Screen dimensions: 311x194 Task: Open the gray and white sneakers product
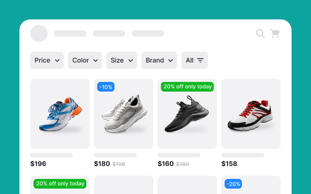(x=123, y=114)
